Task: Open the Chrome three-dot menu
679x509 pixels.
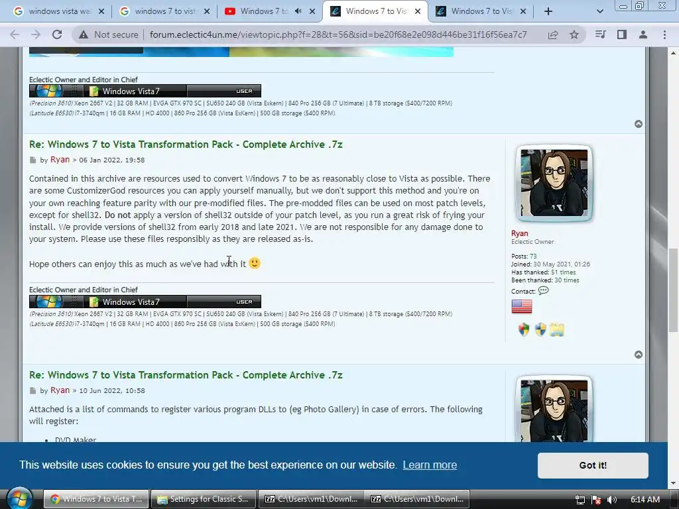Action: [x=664, y=34]
